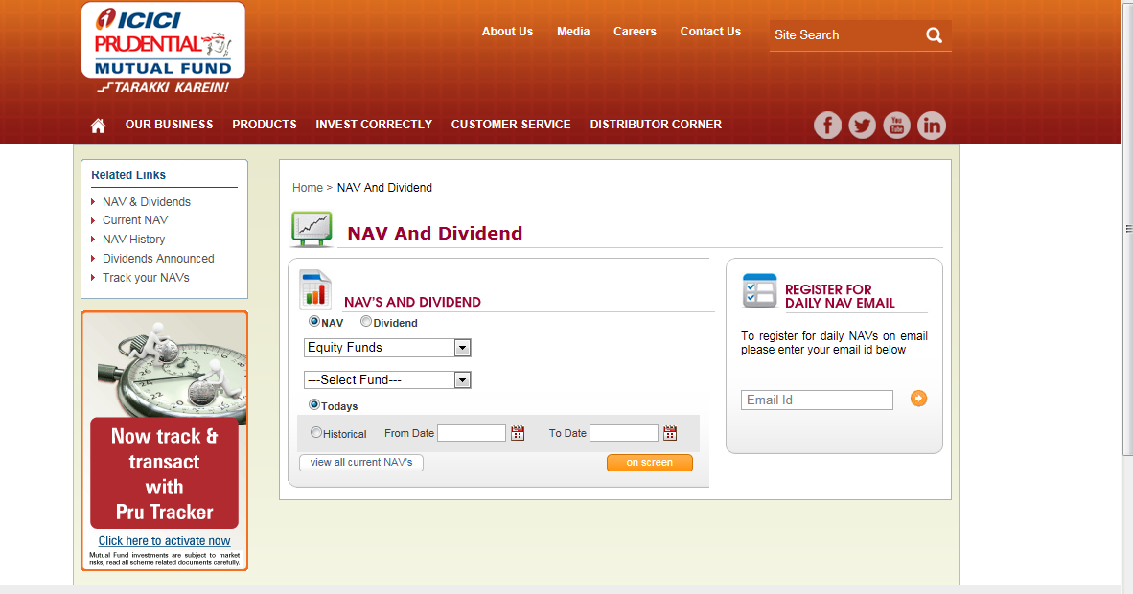Open the Careers link
1133x594 pixels.
(635, 32)
